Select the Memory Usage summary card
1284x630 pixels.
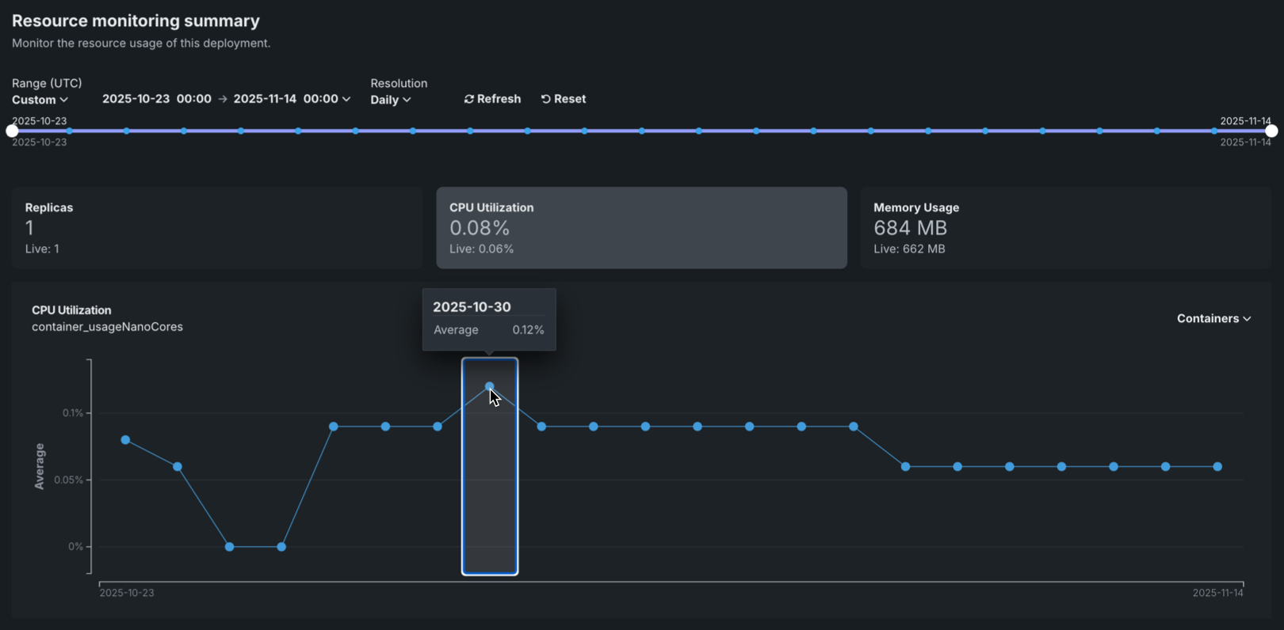pyautogui.click(x=1064, y=228)
